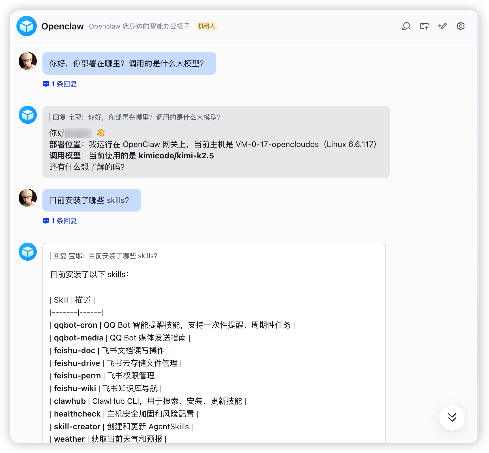Click the subtitle 'Openclaw 您身边的智能办公搭子'
The height and width of the screenshot is (453, 489).
(140, 26)
